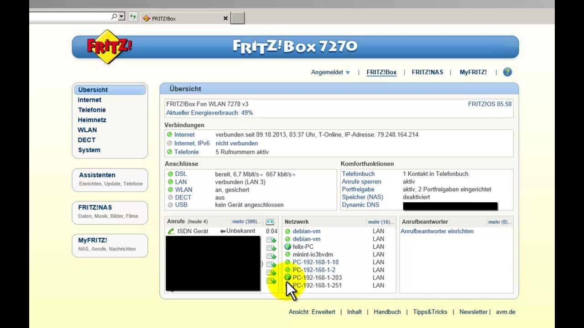Open the Portfreigabe link
This screenshot has height=328, width=584.
click(358, 189)
